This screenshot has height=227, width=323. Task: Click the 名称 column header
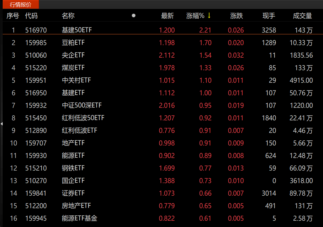point(68,16)
